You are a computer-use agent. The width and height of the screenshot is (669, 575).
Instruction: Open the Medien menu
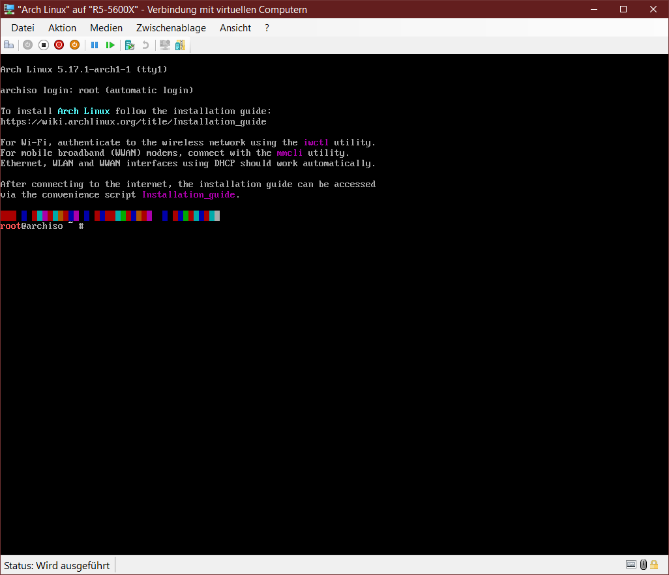106,28
